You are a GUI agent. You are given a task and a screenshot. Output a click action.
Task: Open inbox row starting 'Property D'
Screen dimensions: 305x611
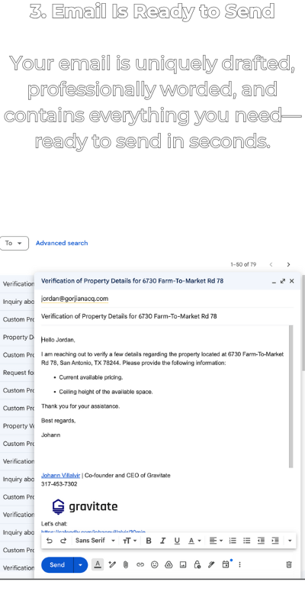(x=17, y=337)
